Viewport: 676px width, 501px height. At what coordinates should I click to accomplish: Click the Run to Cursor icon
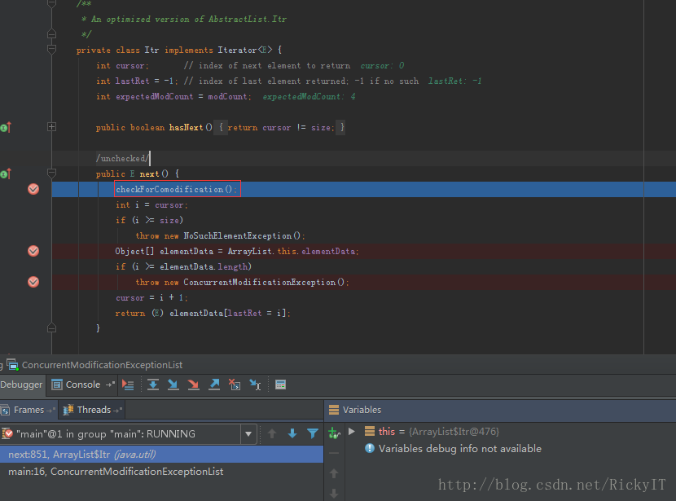[x=255, y=385]
